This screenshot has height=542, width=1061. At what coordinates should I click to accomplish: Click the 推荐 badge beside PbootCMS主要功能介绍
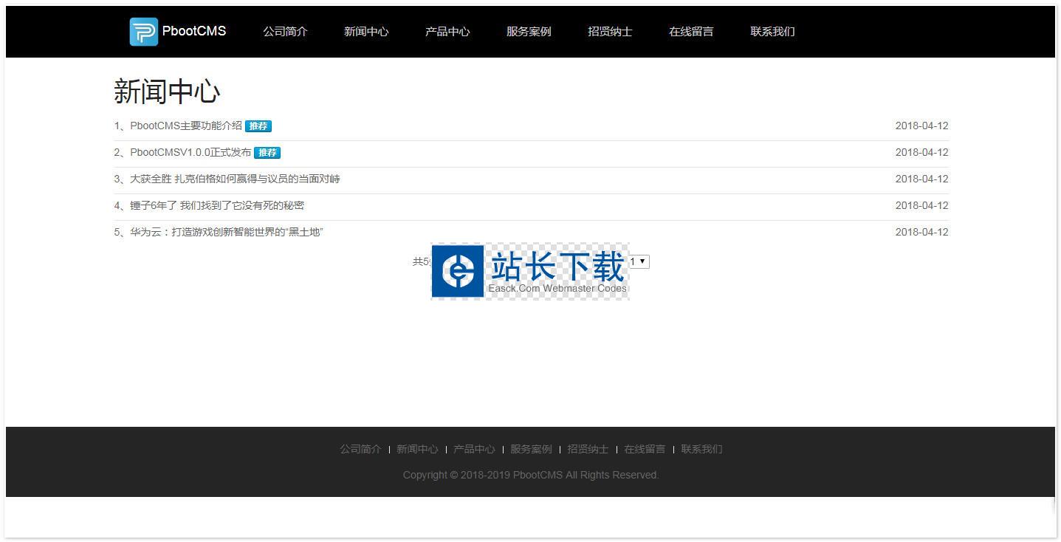258,126
